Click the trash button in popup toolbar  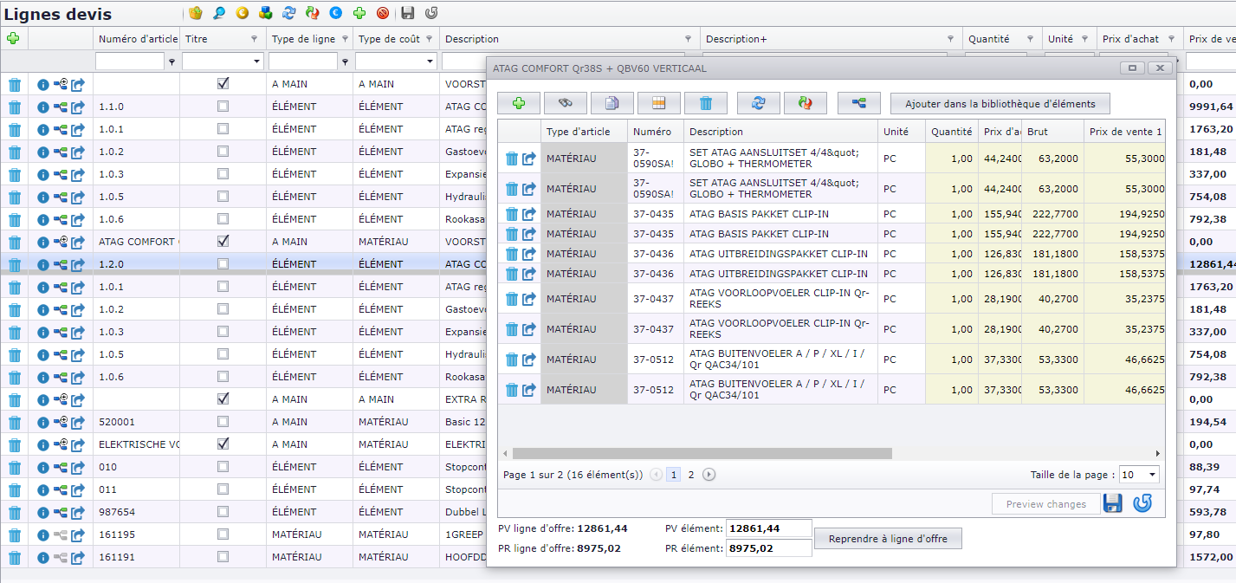(706, 103)
